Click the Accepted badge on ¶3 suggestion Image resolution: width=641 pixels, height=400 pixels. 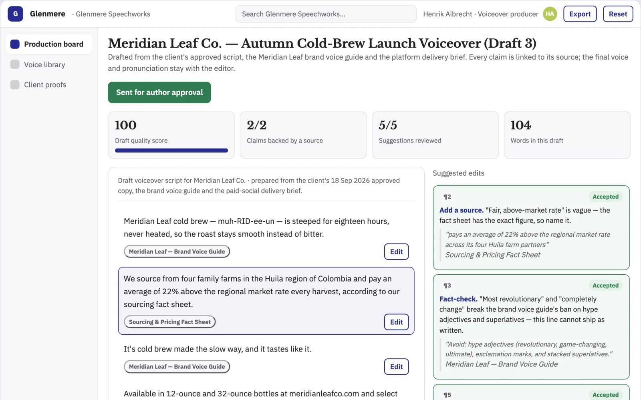click(605, 285)
